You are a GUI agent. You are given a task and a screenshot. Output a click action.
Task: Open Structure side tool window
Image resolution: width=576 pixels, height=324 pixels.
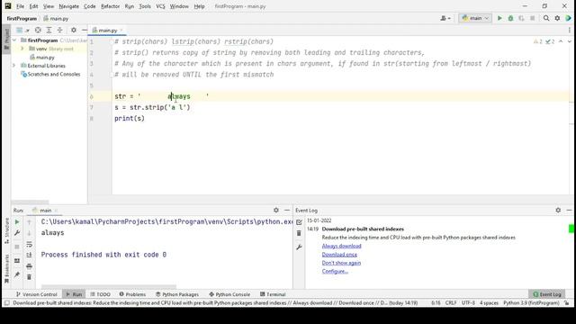click(x=6, y=230)
